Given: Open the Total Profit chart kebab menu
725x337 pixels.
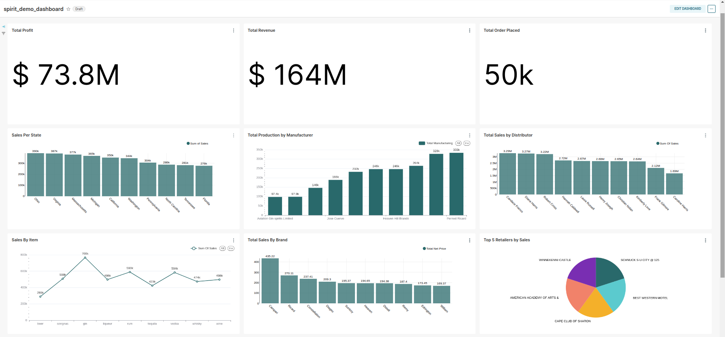Looking at the screenshot, I should point(234,31).
